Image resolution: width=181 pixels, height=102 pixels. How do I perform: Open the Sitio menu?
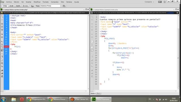(x=63, y=2)
